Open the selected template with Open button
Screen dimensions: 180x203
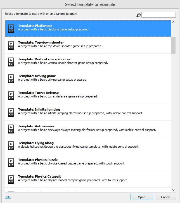tap(142, 197)
